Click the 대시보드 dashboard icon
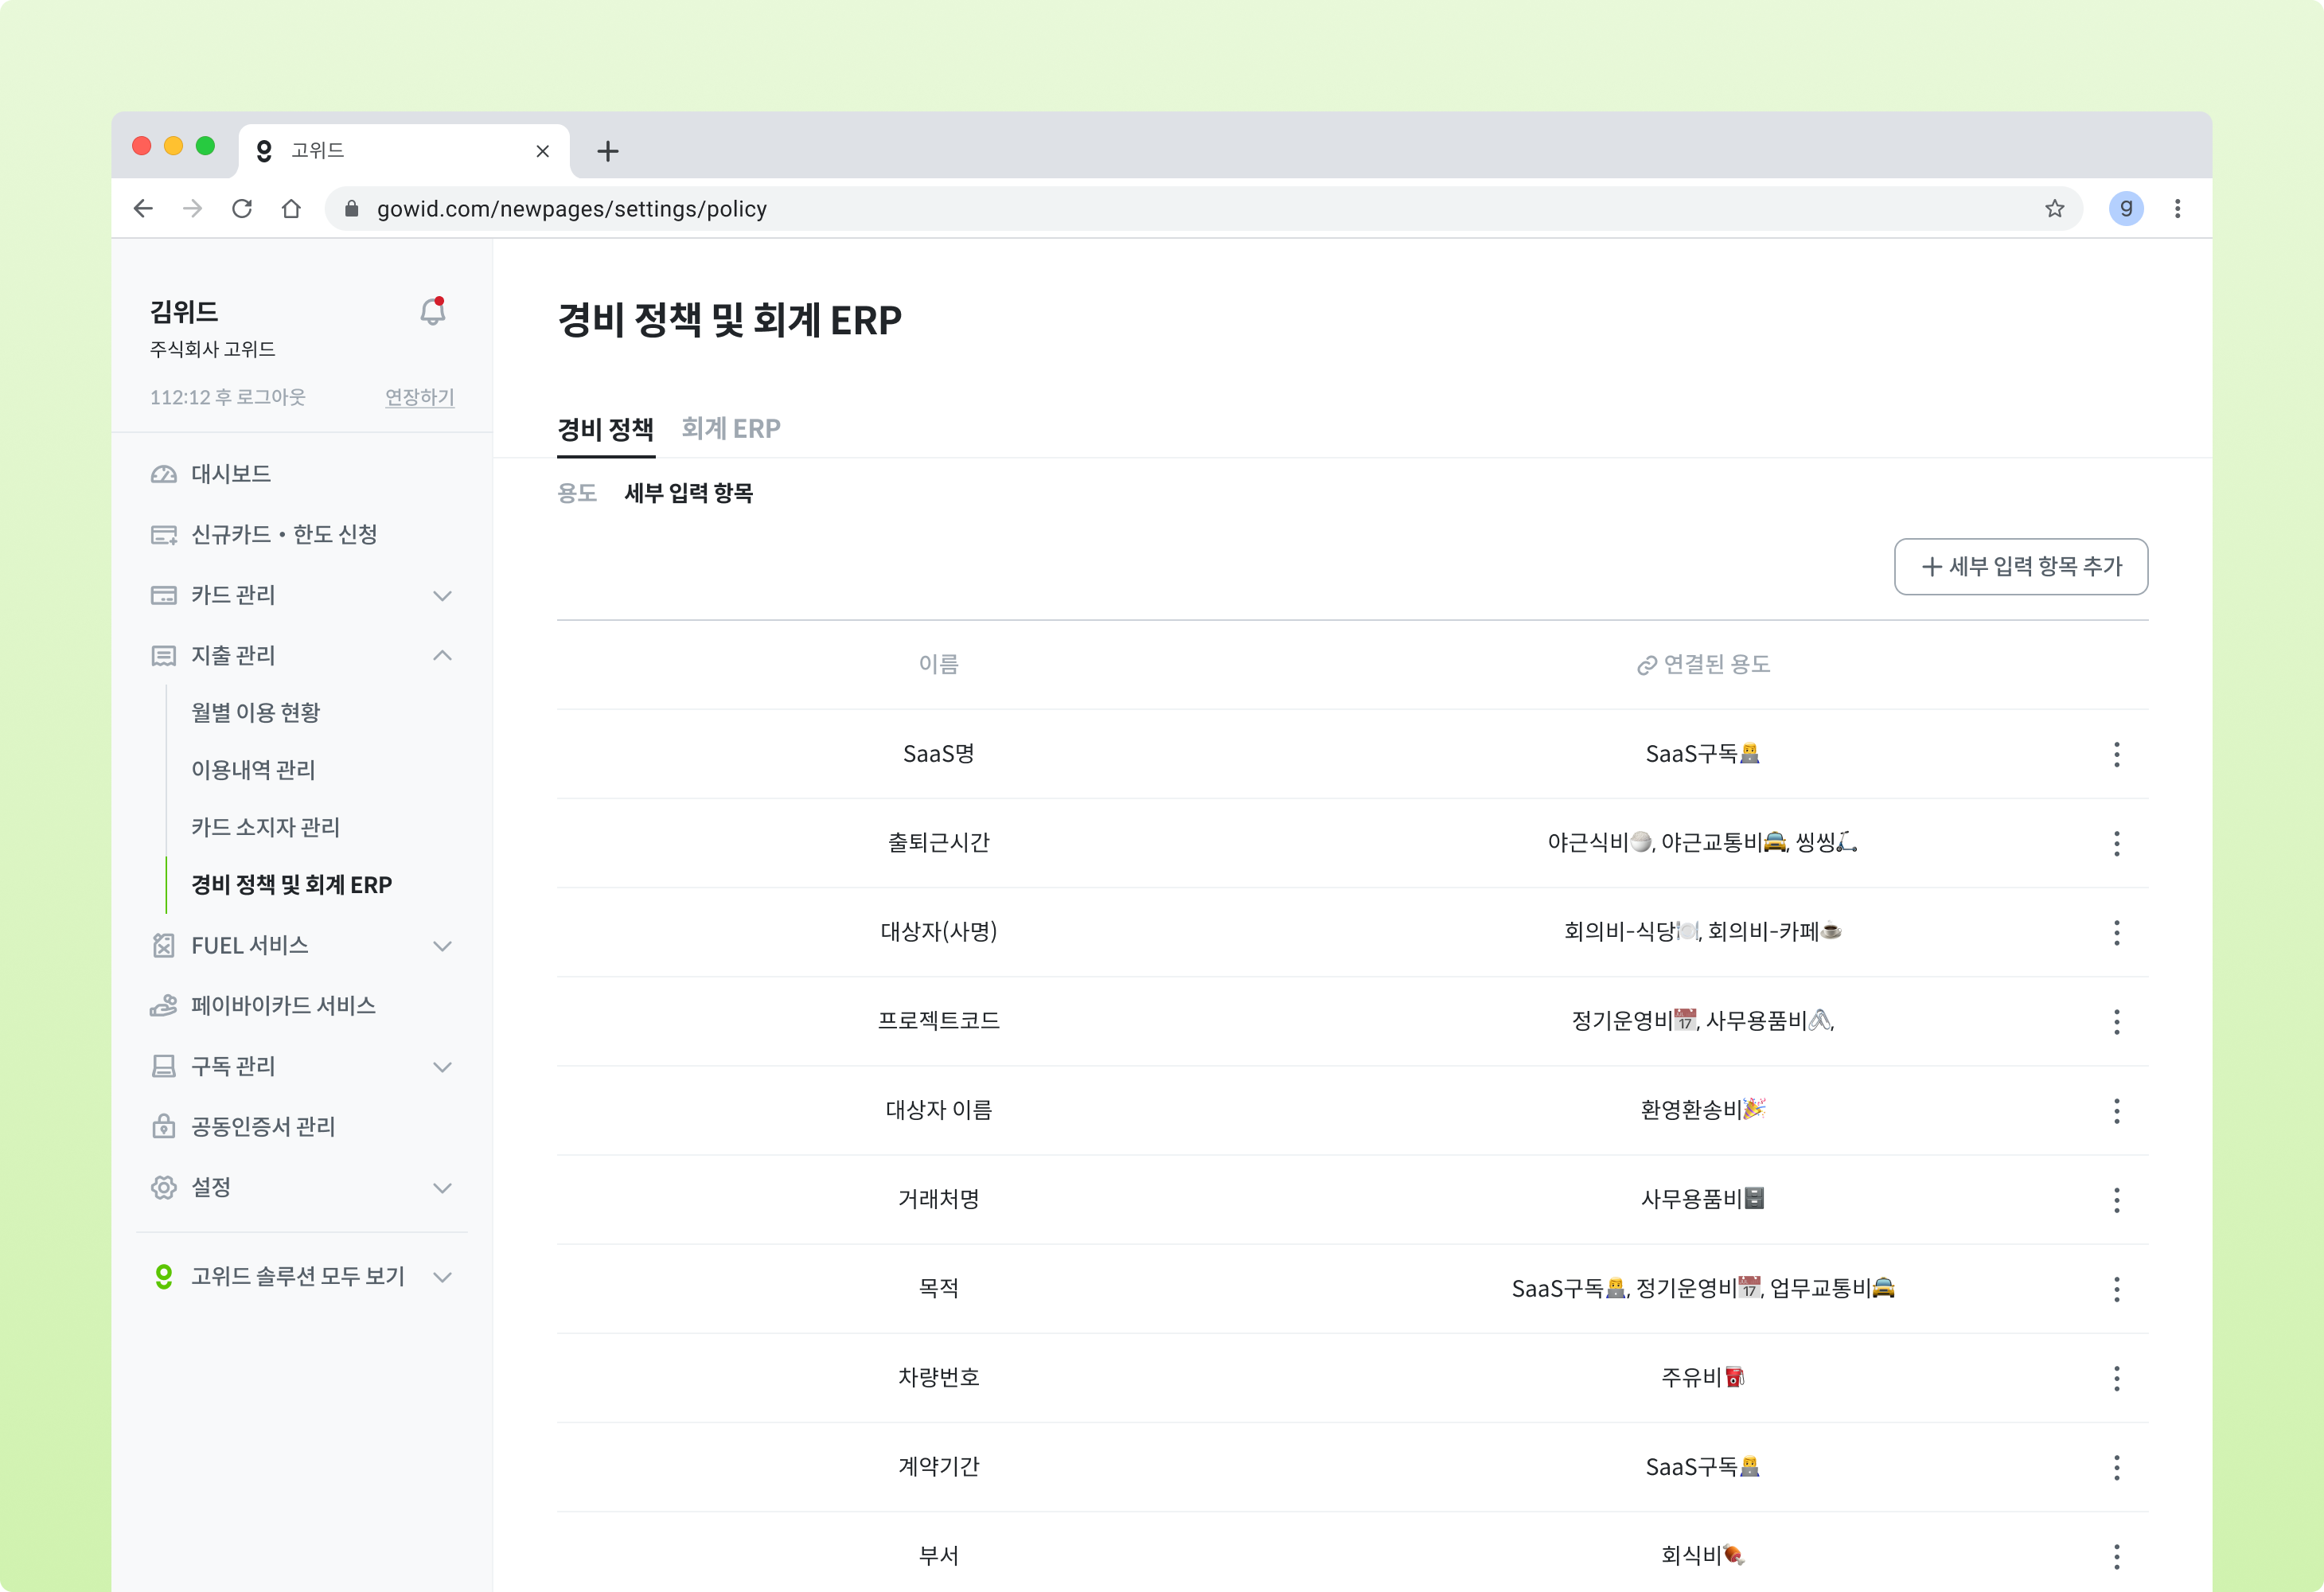Viewport: 2324px width, 1592px height. coord(164,474)
